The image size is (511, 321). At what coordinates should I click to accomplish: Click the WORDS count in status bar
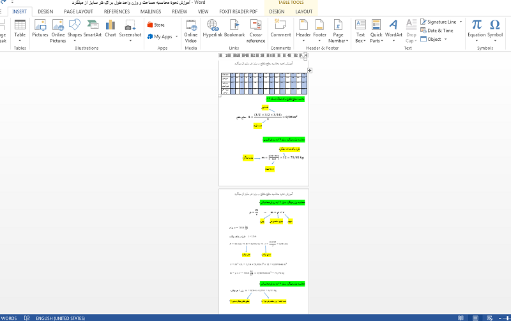pyautogui.click(x=8, y=318)
